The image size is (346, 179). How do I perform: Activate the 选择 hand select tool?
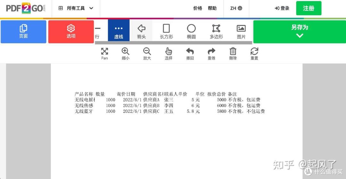coord(169,54)
